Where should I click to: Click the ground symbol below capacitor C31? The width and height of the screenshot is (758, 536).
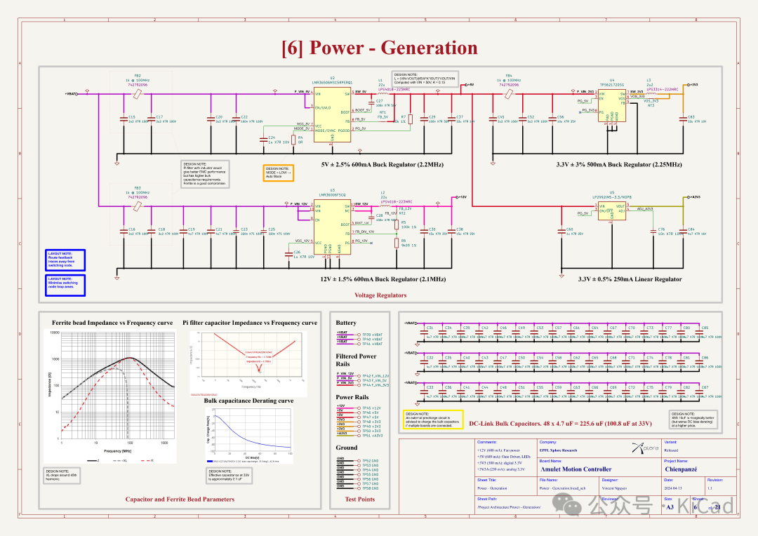click(x=418, y=344)
